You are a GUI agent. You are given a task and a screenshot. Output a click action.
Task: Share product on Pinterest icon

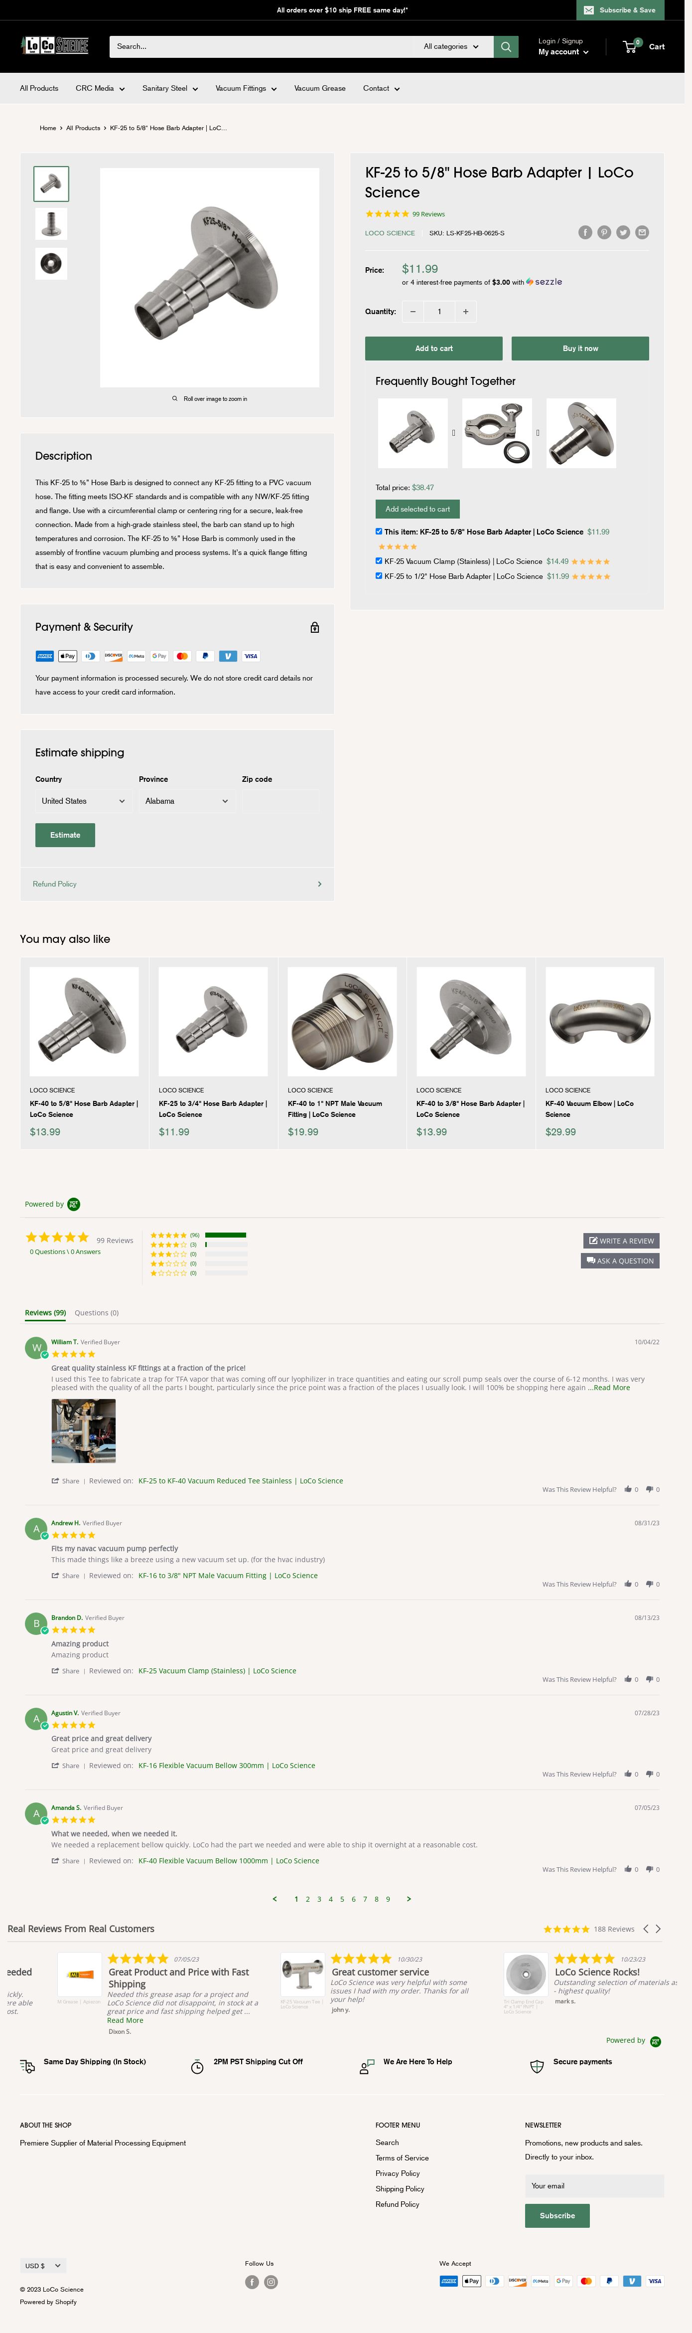pos(604,233)
